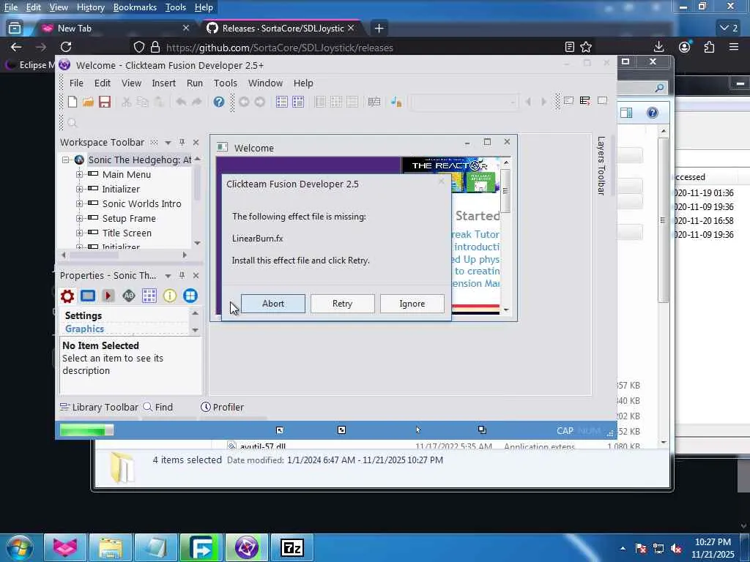Pin the Properties panel
Screen dimensions: 750x562
point(182,275)
